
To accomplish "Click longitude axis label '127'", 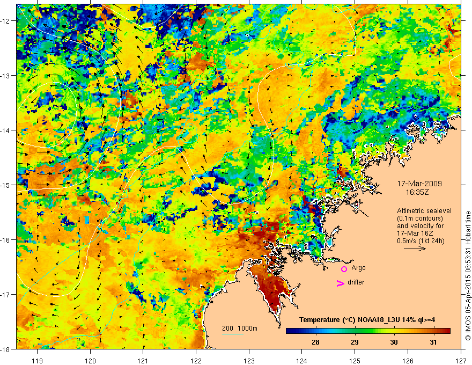I will (461, 361).
